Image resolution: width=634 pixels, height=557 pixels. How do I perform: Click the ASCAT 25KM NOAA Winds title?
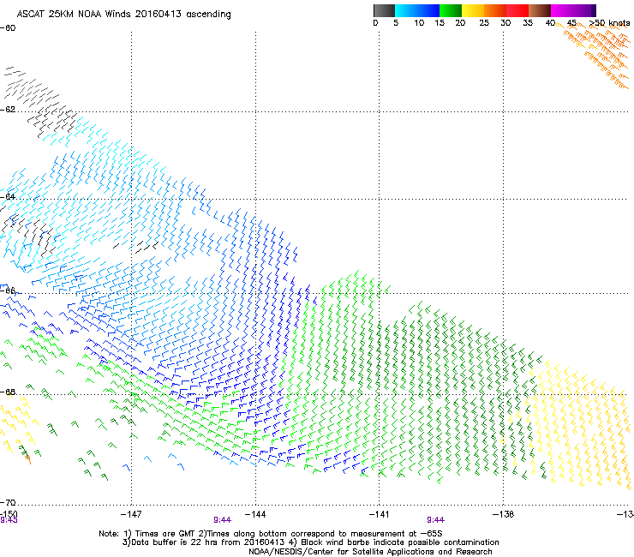pos(123,15)
